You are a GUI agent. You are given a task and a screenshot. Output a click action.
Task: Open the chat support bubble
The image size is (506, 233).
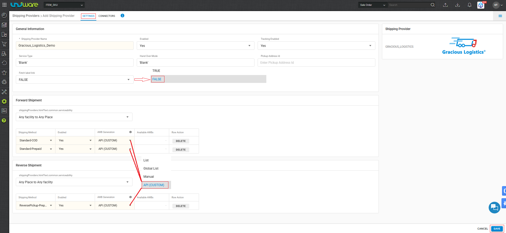[x=494, y=207]
